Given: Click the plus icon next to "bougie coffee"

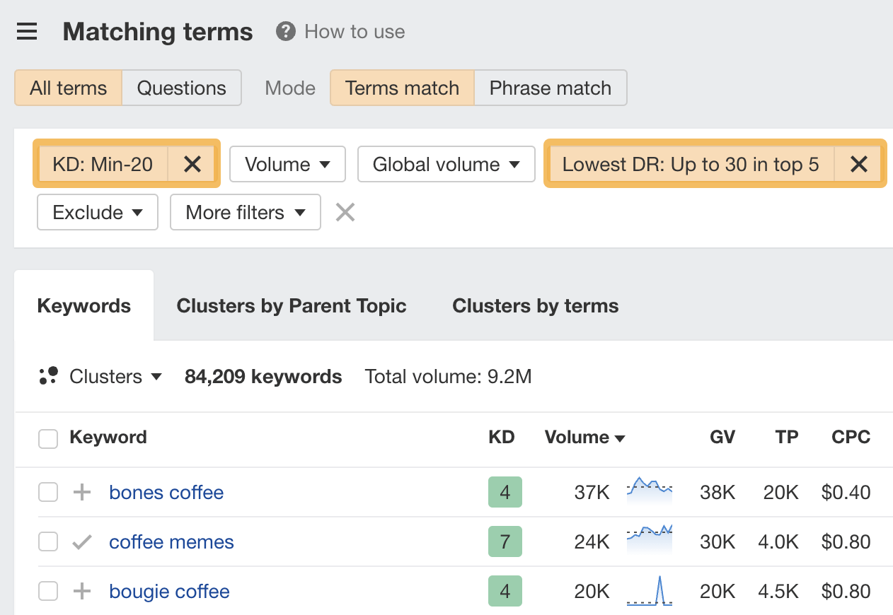Looking at the screenshot, I should coord(81,591).
